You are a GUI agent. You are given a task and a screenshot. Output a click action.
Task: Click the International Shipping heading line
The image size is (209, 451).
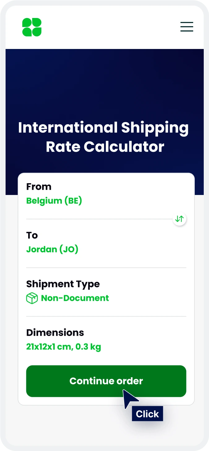click(103, 128)
